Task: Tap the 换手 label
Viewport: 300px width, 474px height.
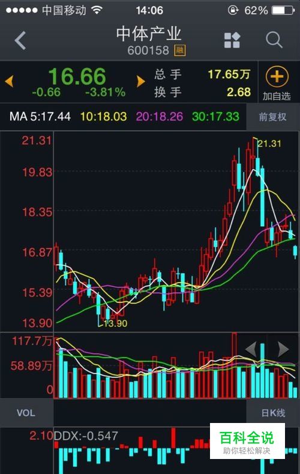Action: pyautogui.click(x=168, y=92)
